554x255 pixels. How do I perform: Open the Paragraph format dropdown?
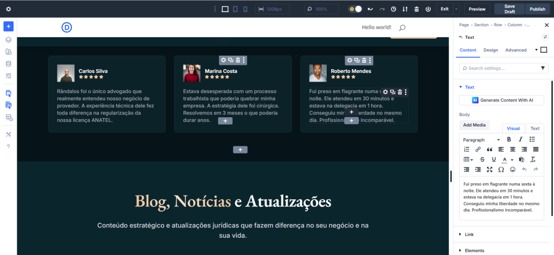(x=482, y=140)
